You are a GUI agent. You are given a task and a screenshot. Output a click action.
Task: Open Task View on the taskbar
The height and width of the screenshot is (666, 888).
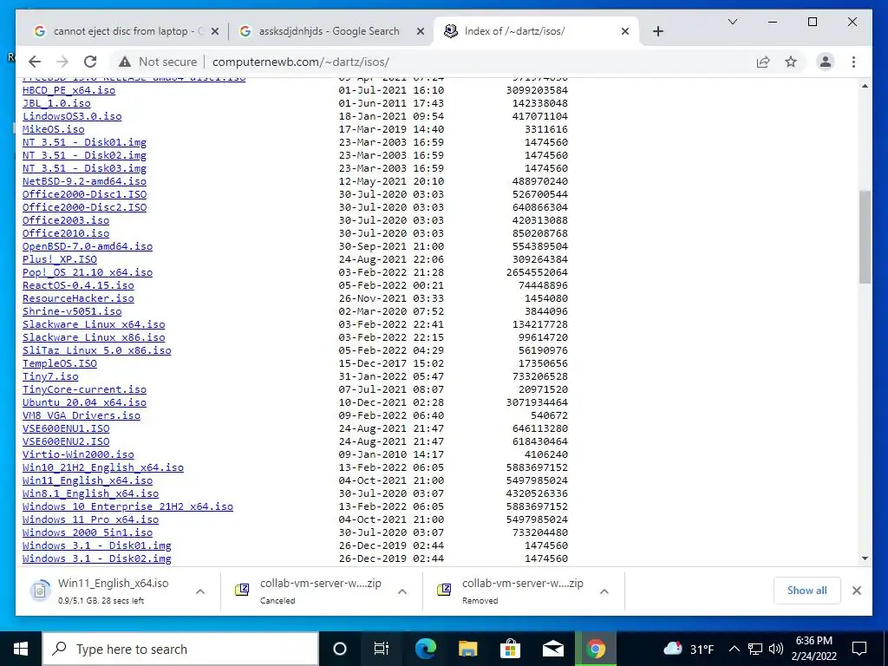pyautogui.click(x=382, y=649)
